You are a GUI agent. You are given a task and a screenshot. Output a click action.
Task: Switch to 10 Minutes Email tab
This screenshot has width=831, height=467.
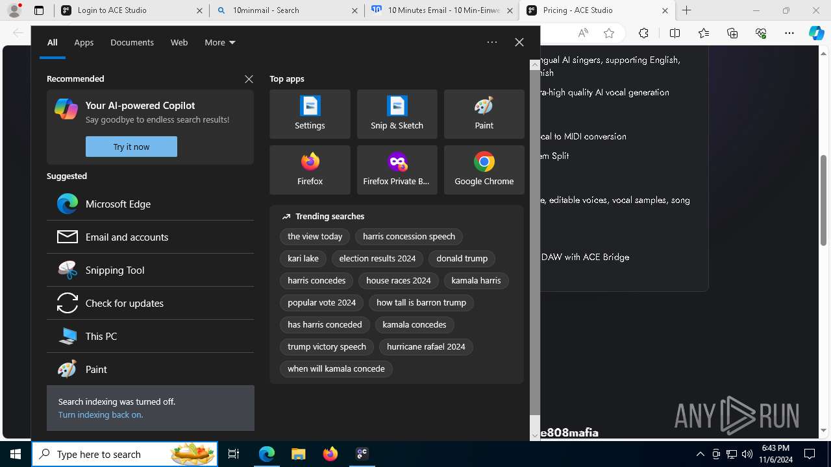[442, 10]
